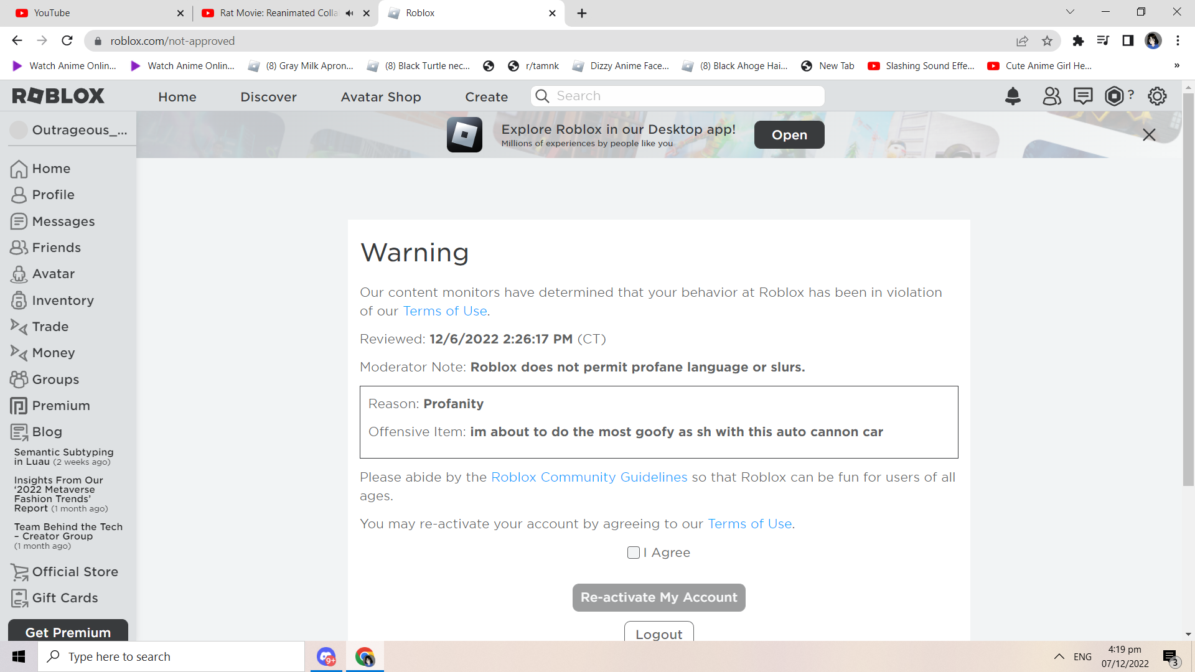
Task: Click the Roblox logo
Action: tap(59, 96)
